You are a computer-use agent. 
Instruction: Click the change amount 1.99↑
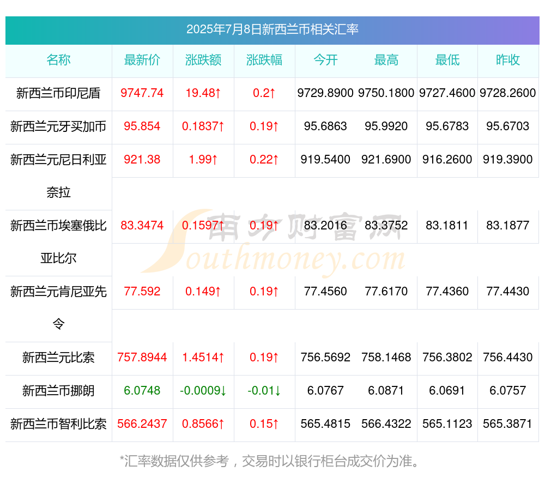tap(203, 159)
